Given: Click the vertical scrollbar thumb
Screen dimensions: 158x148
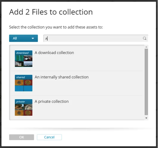Looking at the screenshot, I should pos(146,82).
